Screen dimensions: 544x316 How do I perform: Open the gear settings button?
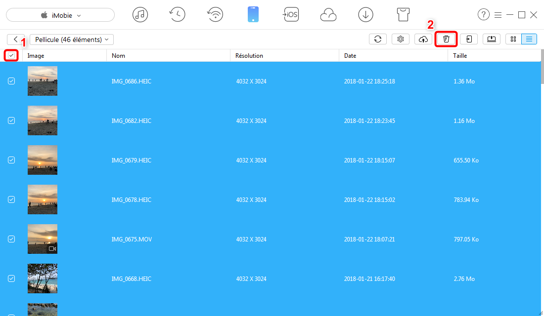coord(401,39)
